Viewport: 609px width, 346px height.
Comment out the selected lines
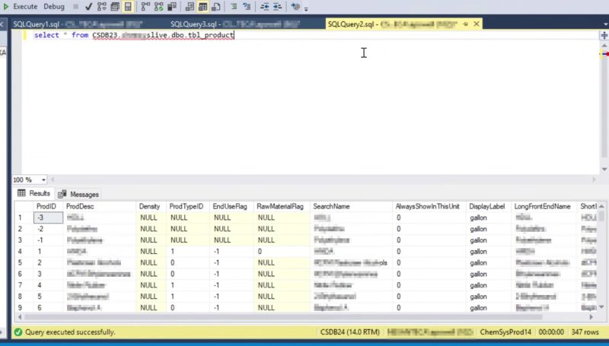pyautogui.click(x=234, y=7)
